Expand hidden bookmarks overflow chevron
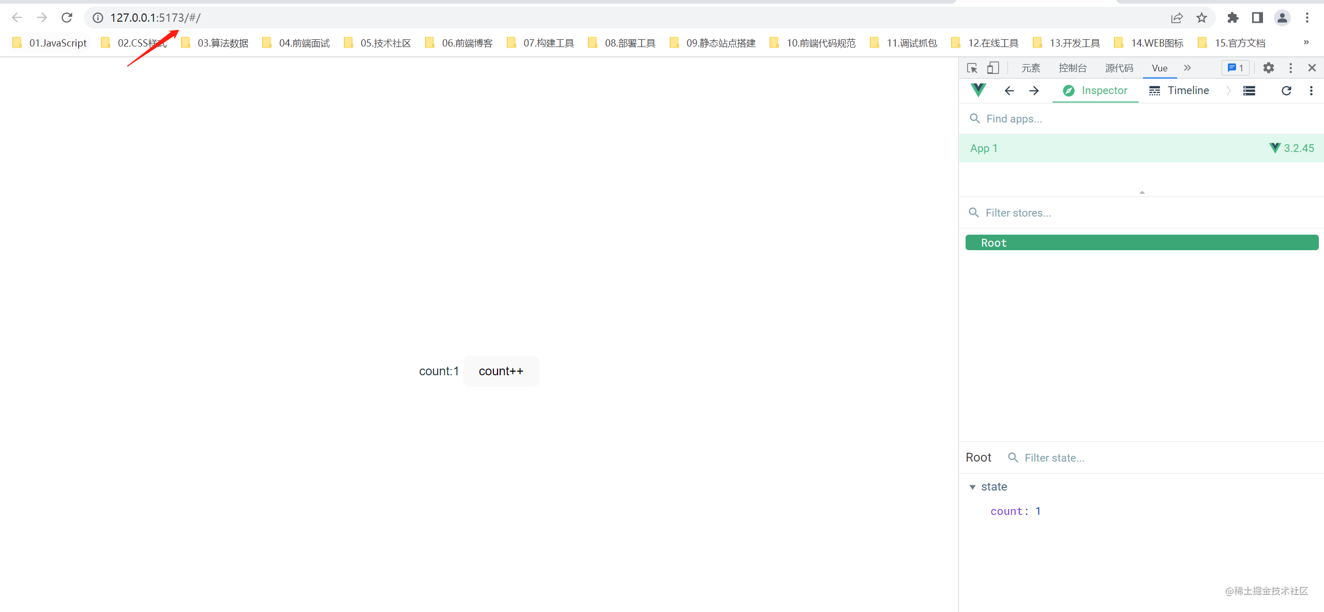The height and width of the screenshot is (612, 1324). point(1306,42)
